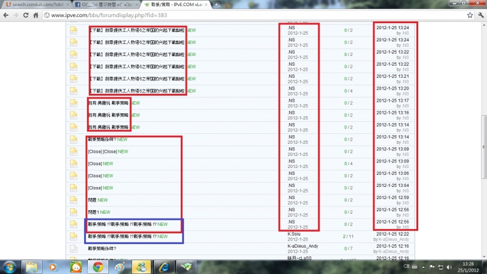Open the Windows Start menu

tap(9, 267)
